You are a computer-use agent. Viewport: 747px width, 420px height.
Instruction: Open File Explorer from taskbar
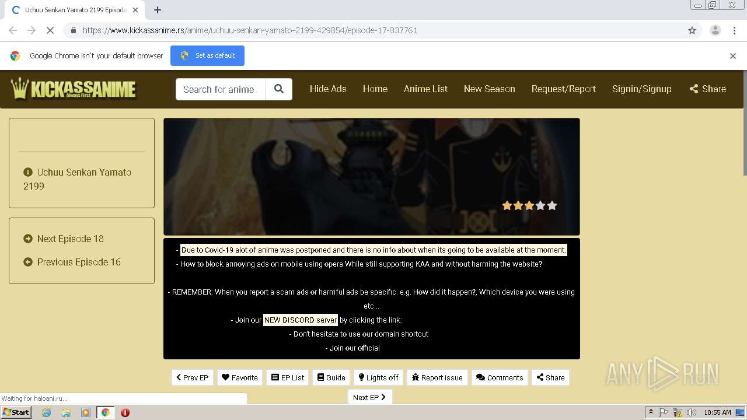pyautogui.click(x=66, y=412)
